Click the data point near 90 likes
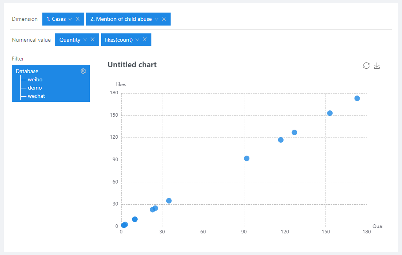Screen dimensions: 402x255 [247, 158]
